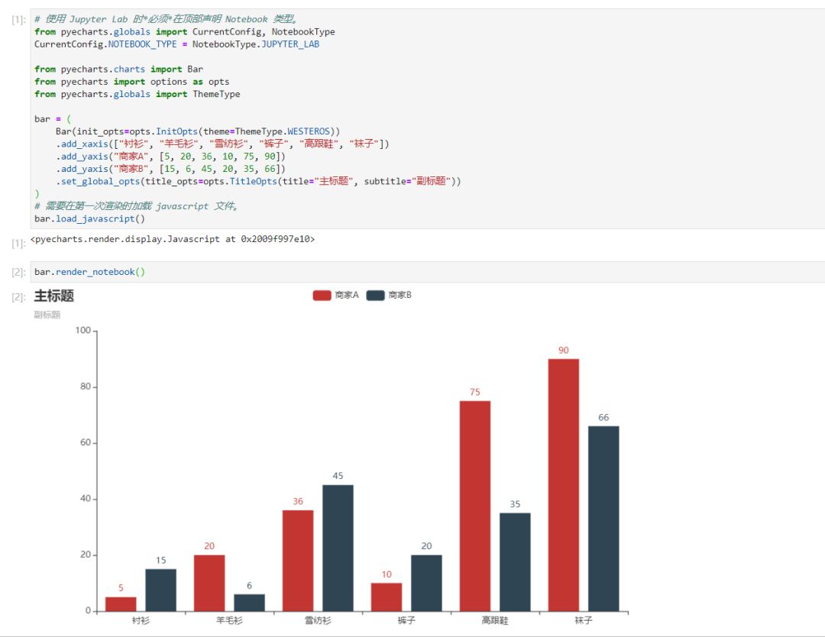Image resolution: width=825 pixels, height=637 pixels.
Task: Click the 主标题 chart title
Action: point(54,296)
